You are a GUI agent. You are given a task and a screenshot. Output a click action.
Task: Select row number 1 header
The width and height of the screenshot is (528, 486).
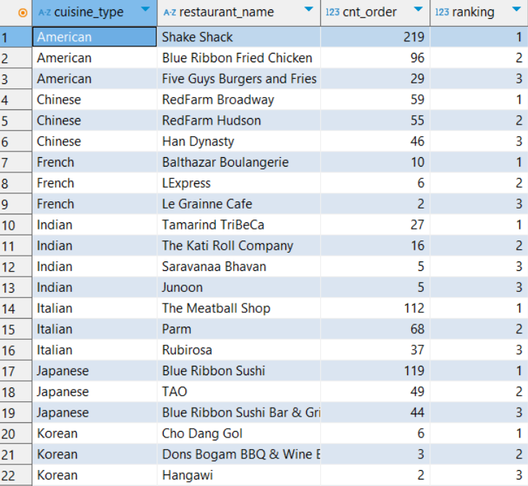click(16, 37)
